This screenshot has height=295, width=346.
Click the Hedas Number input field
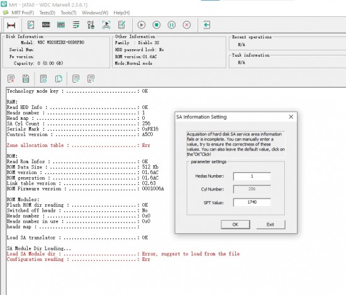[x=252, y=176]
